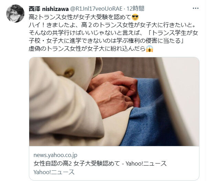Click the gold button in photo
207x181 pixels.
coord(69,73)
